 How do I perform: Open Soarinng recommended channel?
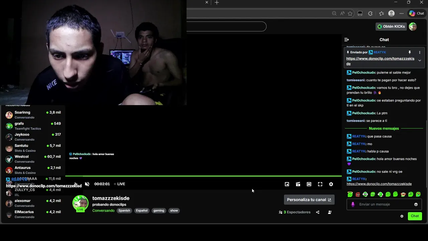coord(33,115)
